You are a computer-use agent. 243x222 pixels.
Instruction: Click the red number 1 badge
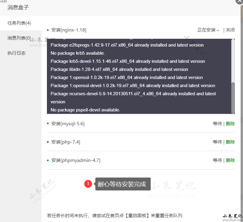click(x=88, y=184)
